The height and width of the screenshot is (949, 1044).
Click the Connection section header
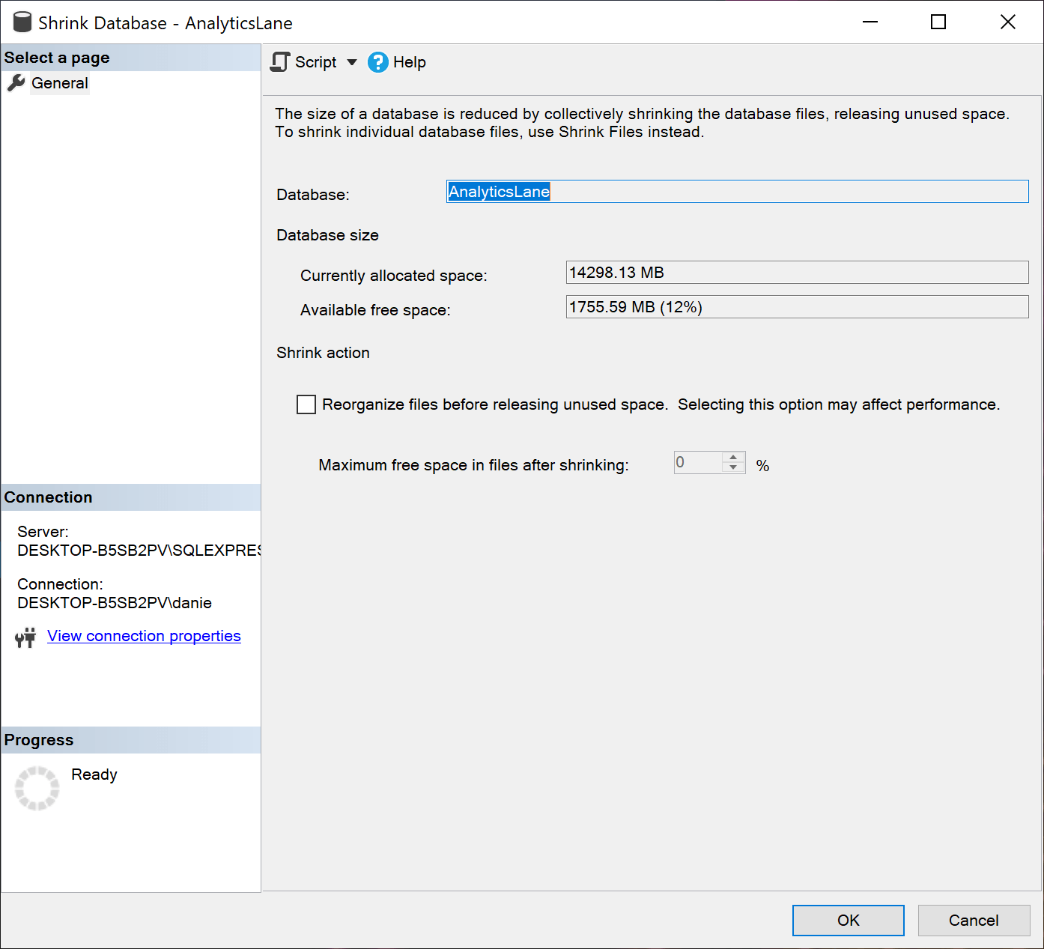pos(131,497)
